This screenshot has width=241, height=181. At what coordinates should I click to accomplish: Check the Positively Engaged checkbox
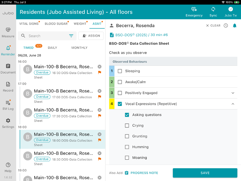click(x=120, y=93)
